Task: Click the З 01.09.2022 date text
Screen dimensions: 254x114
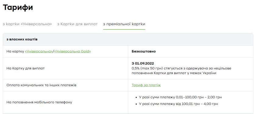Action: click(143, 64)
